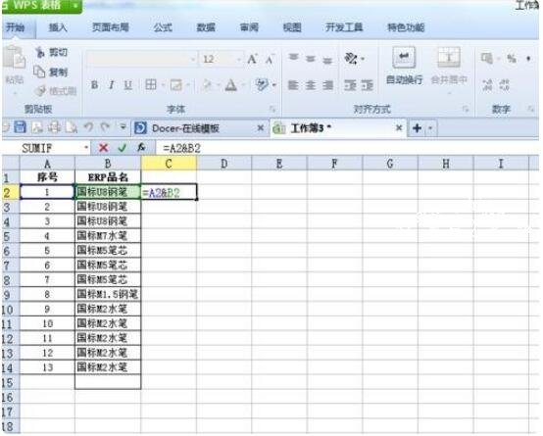Select column C header
This screenshot has height=436, width=543.
[x=169, y=164]
